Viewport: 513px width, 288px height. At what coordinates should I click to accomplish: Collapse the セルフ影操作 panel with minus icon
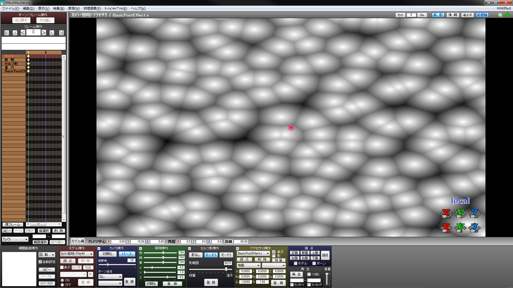[x=189, y=249]
